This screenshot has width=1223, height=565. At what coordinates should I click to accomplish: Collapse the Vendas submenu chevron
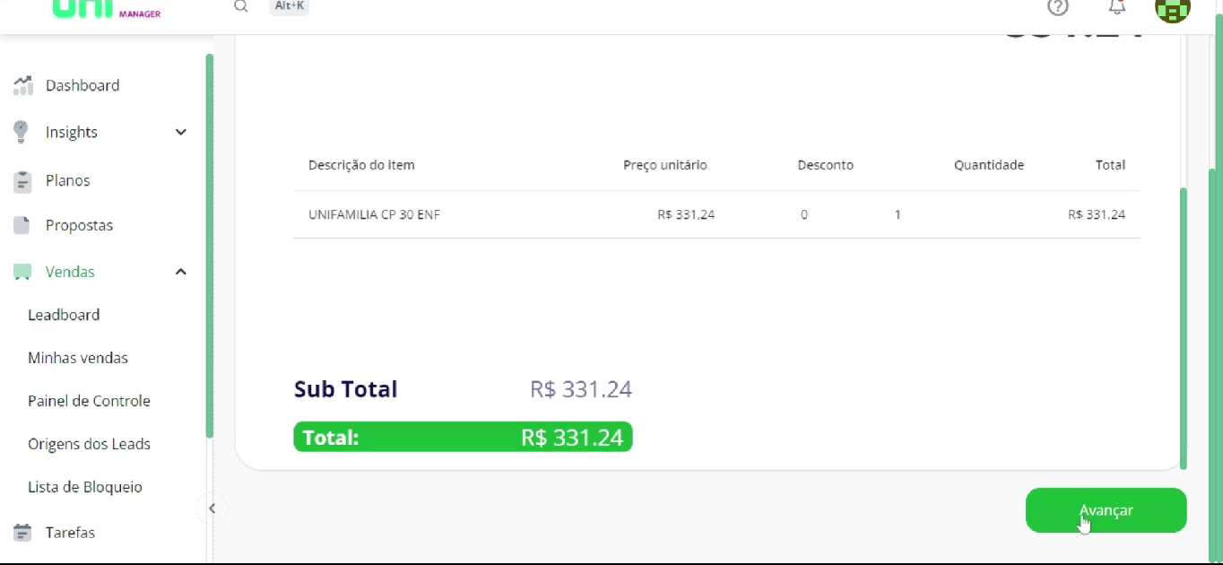pyautogui.click(x=181, y=272)
